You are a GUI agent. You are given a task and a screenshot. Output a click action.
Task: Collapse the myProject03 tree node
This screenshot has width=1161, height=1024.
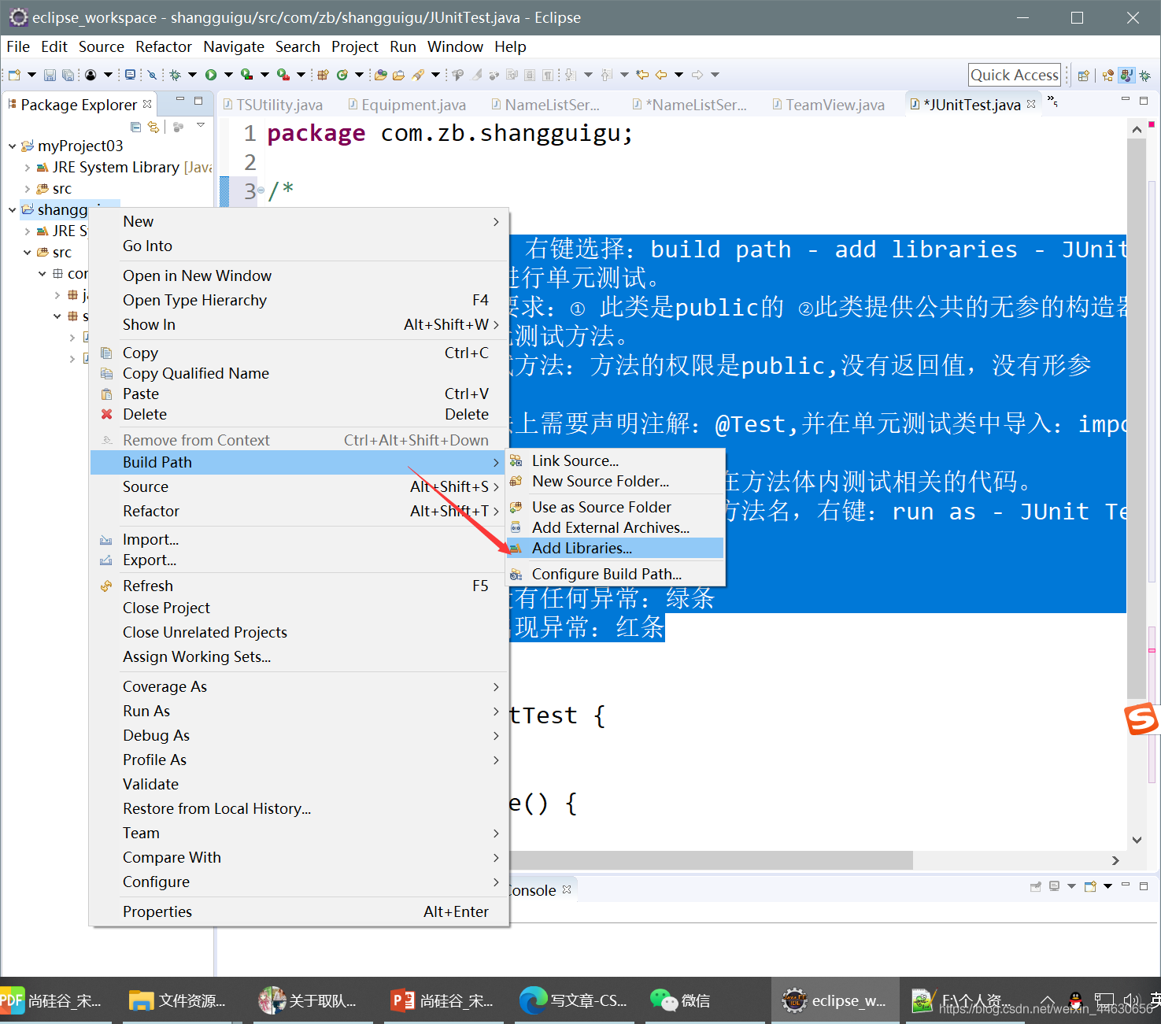(x=12, y=146)
